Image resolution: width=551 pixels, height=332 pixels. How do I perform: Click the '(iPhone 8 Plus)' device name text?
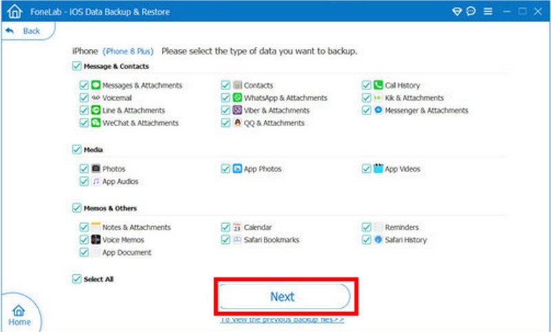click(x=128, y=51)
